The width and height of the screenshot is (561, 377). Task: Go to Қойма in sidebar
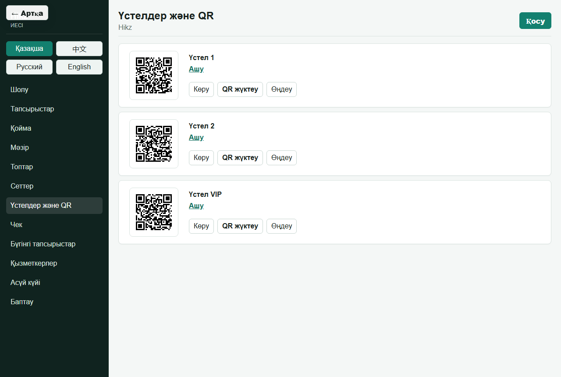coord(54,128)
